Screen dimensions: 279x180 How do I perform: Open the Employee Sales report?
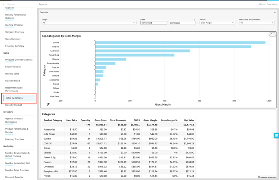coord(13,67)
